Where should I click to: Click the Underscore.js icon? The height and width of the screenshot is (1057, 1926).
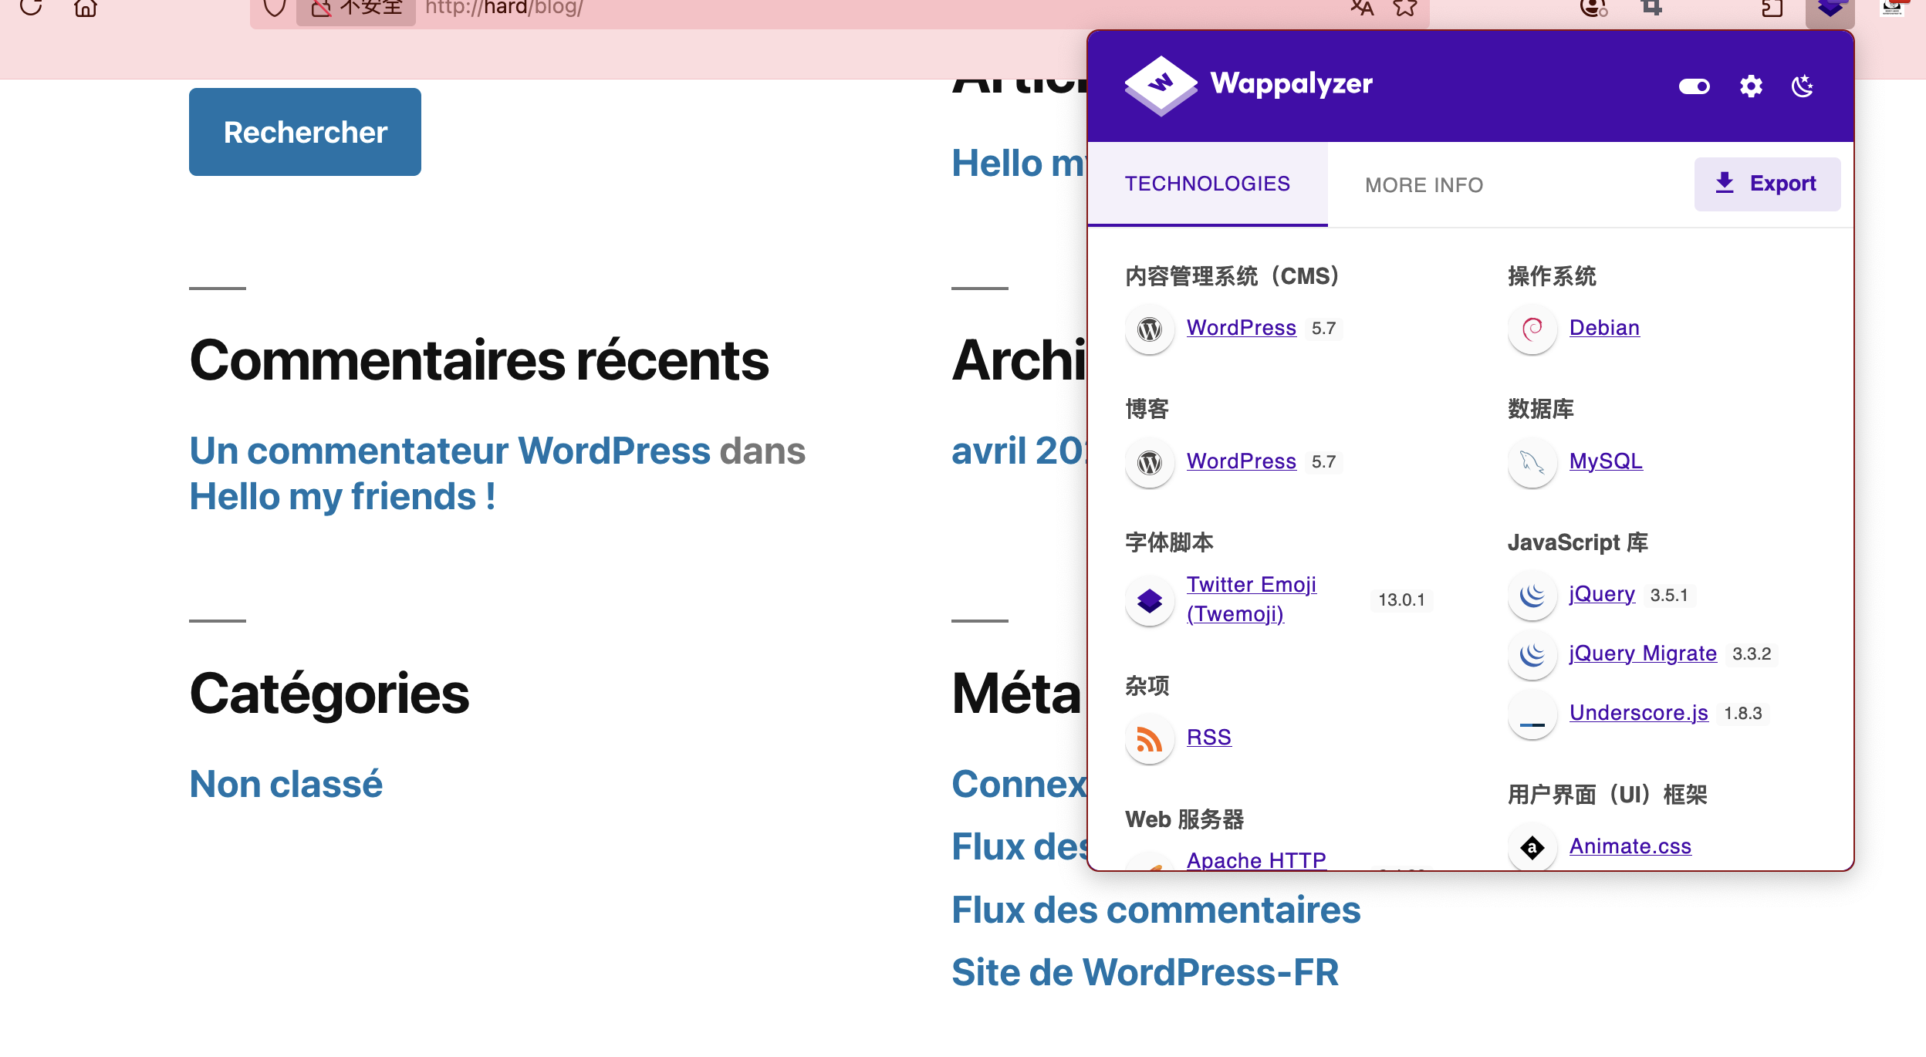click(x=1532, y=714)
